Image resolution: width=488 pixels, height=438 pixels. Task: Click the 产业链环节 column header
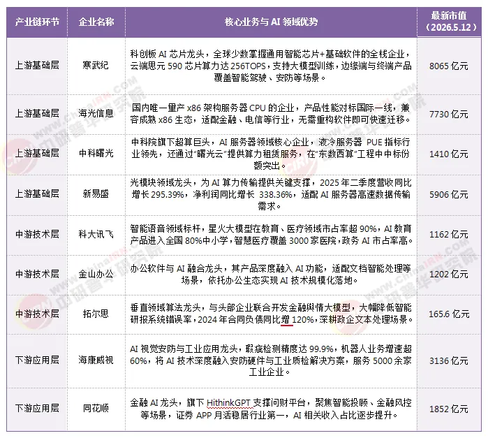click(x=37, y=22)
